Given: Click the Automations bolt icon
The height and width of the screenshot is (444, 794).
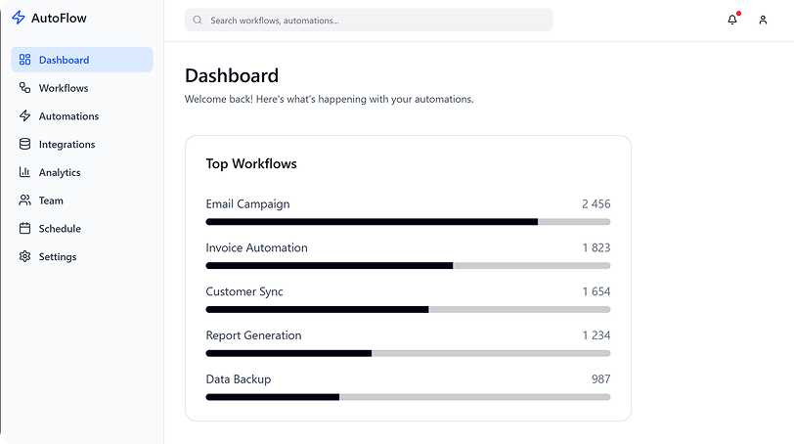Looking at the screenshot, I should click(x=24, y=116).
